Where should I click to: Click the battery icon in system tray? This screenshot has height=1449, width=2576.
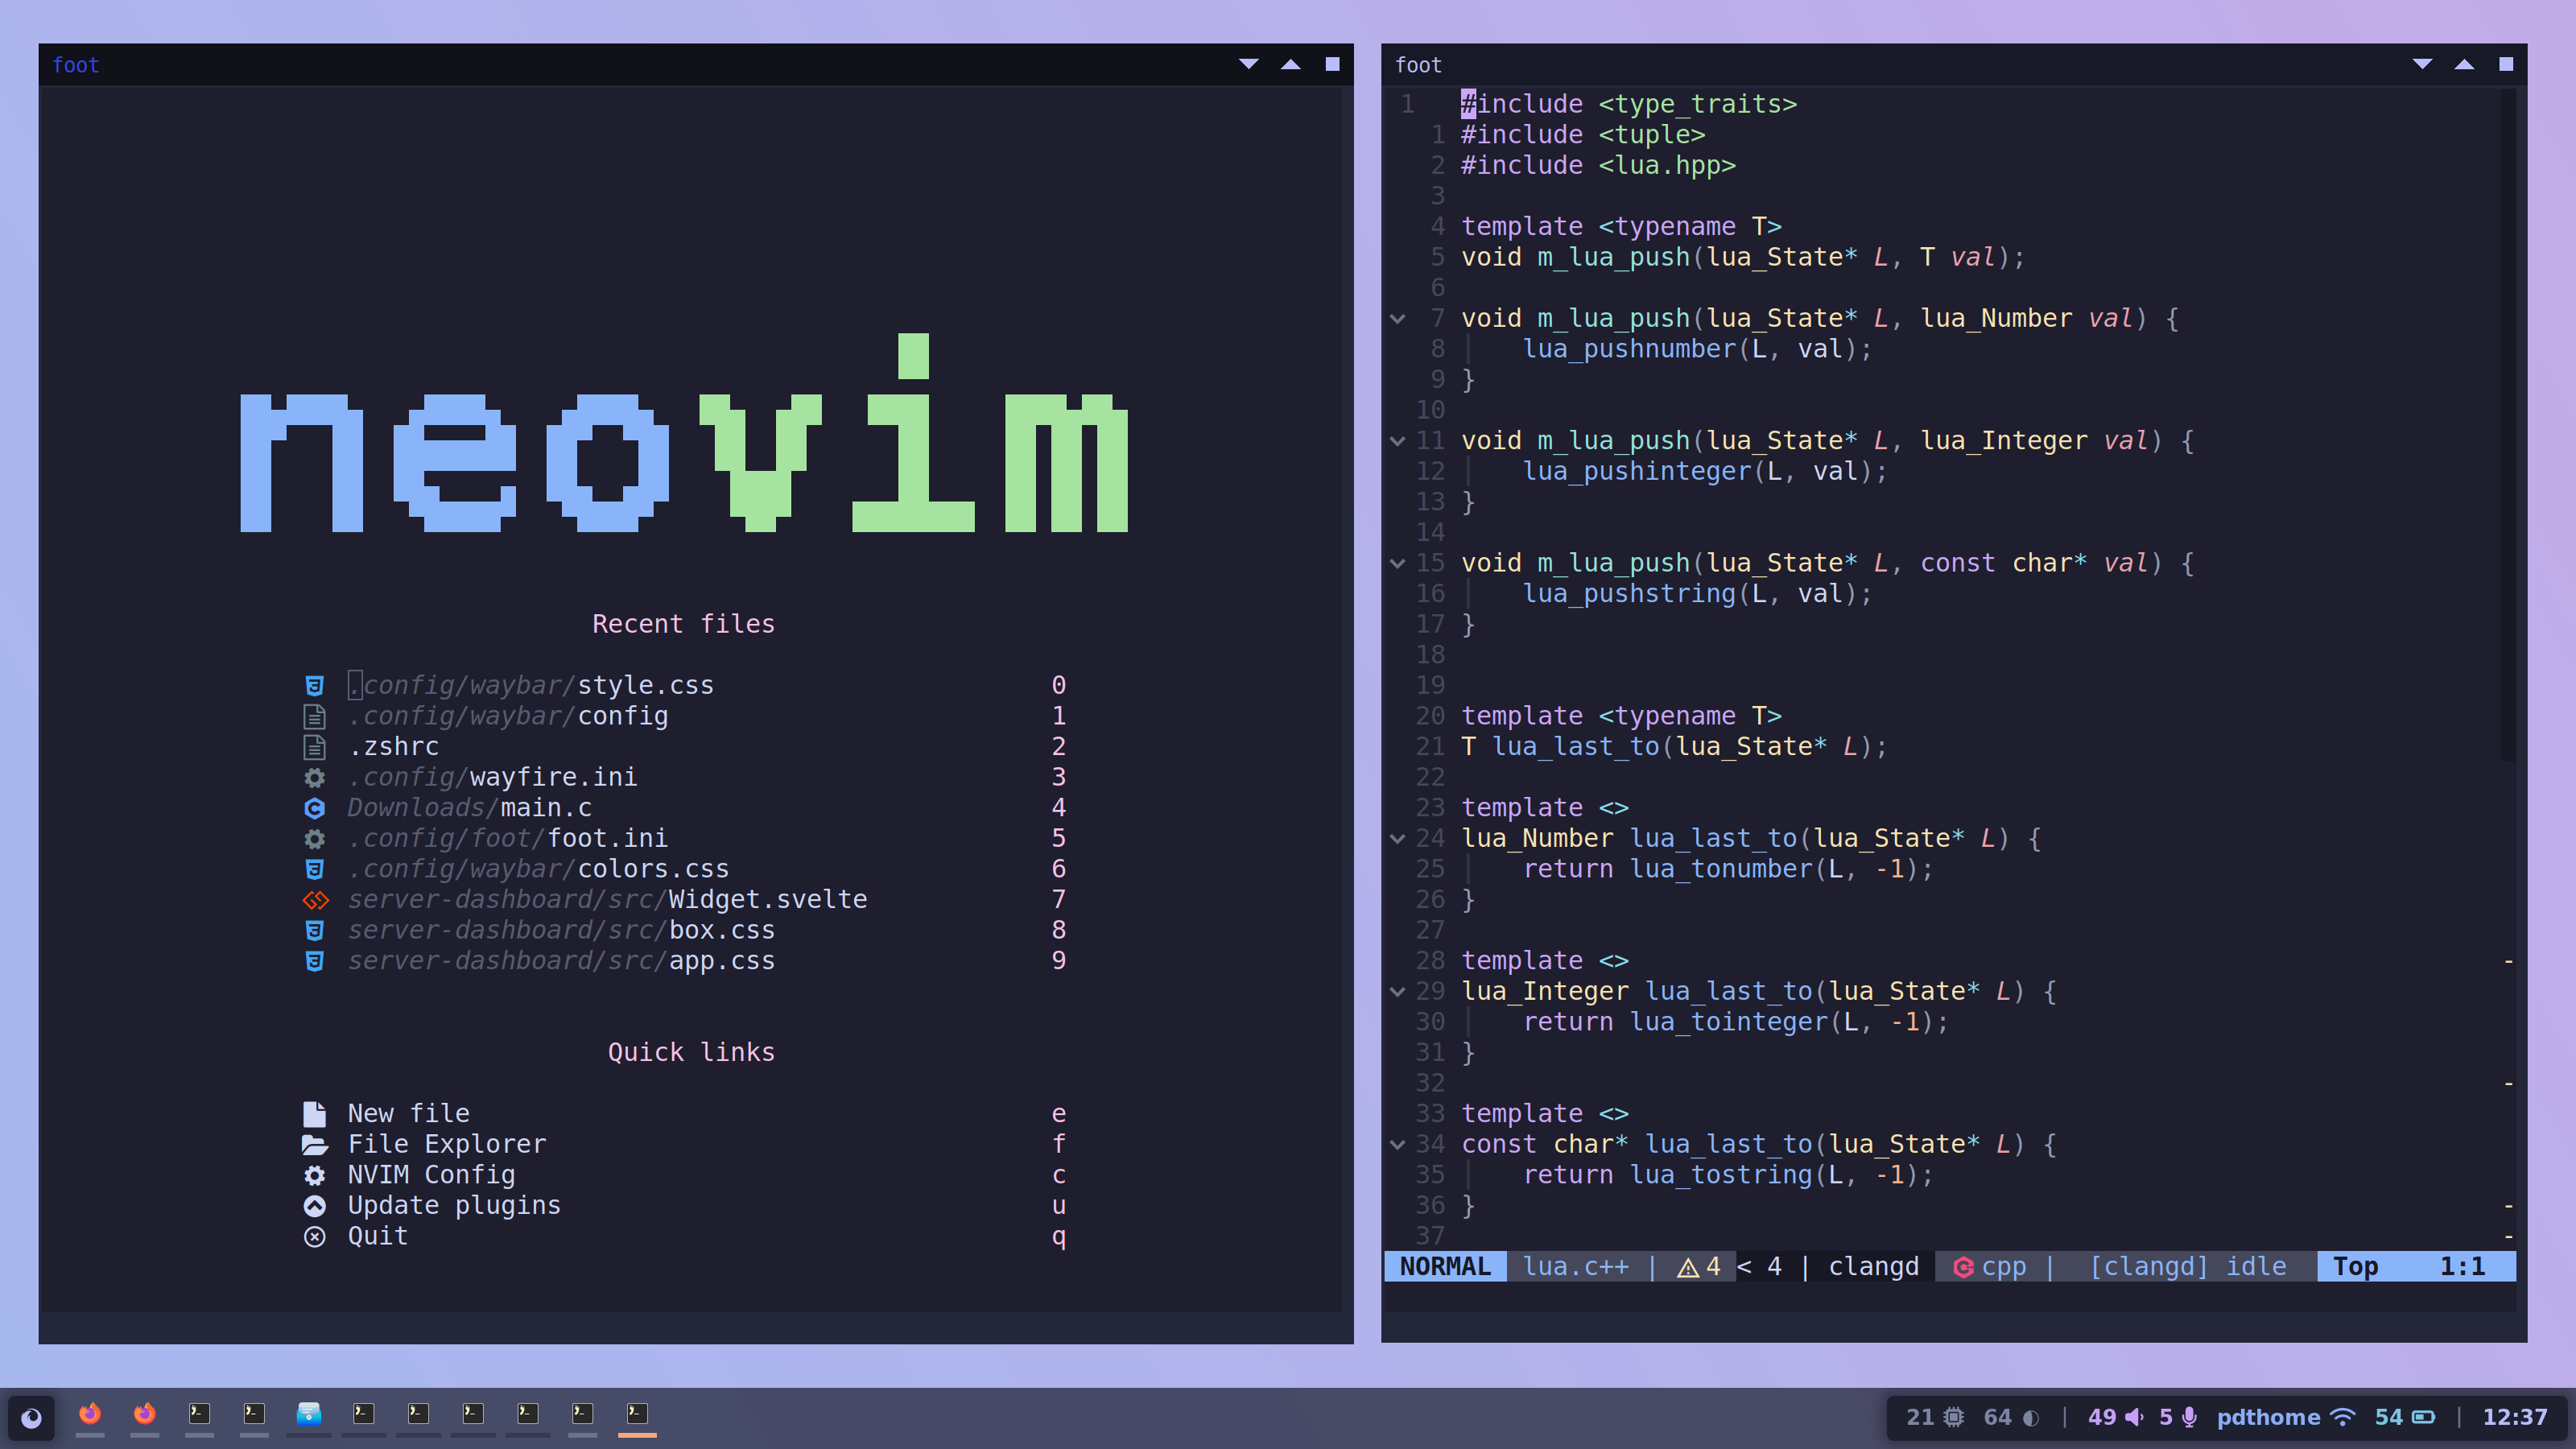coord(2423,1417)
